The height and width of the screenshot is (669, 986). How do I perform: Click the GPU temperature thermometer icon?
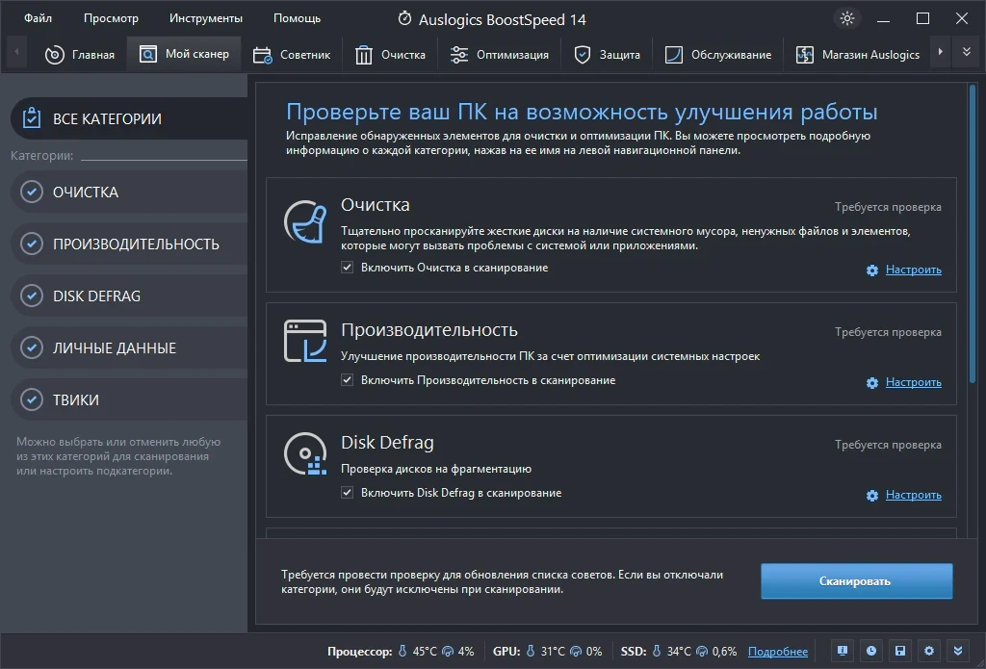click(531, 651)
